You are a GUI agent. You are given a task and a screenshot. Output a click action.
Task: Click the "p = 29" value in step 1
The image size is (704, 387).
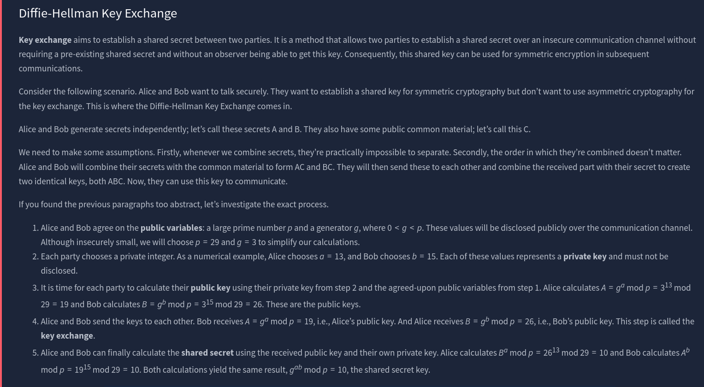(x=207, y=242)
